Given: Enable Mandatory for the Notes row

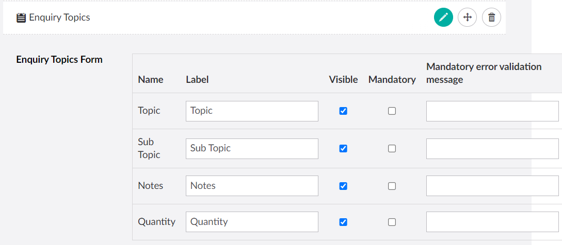Looking at the screenshot, I should [x=392, y=186].
